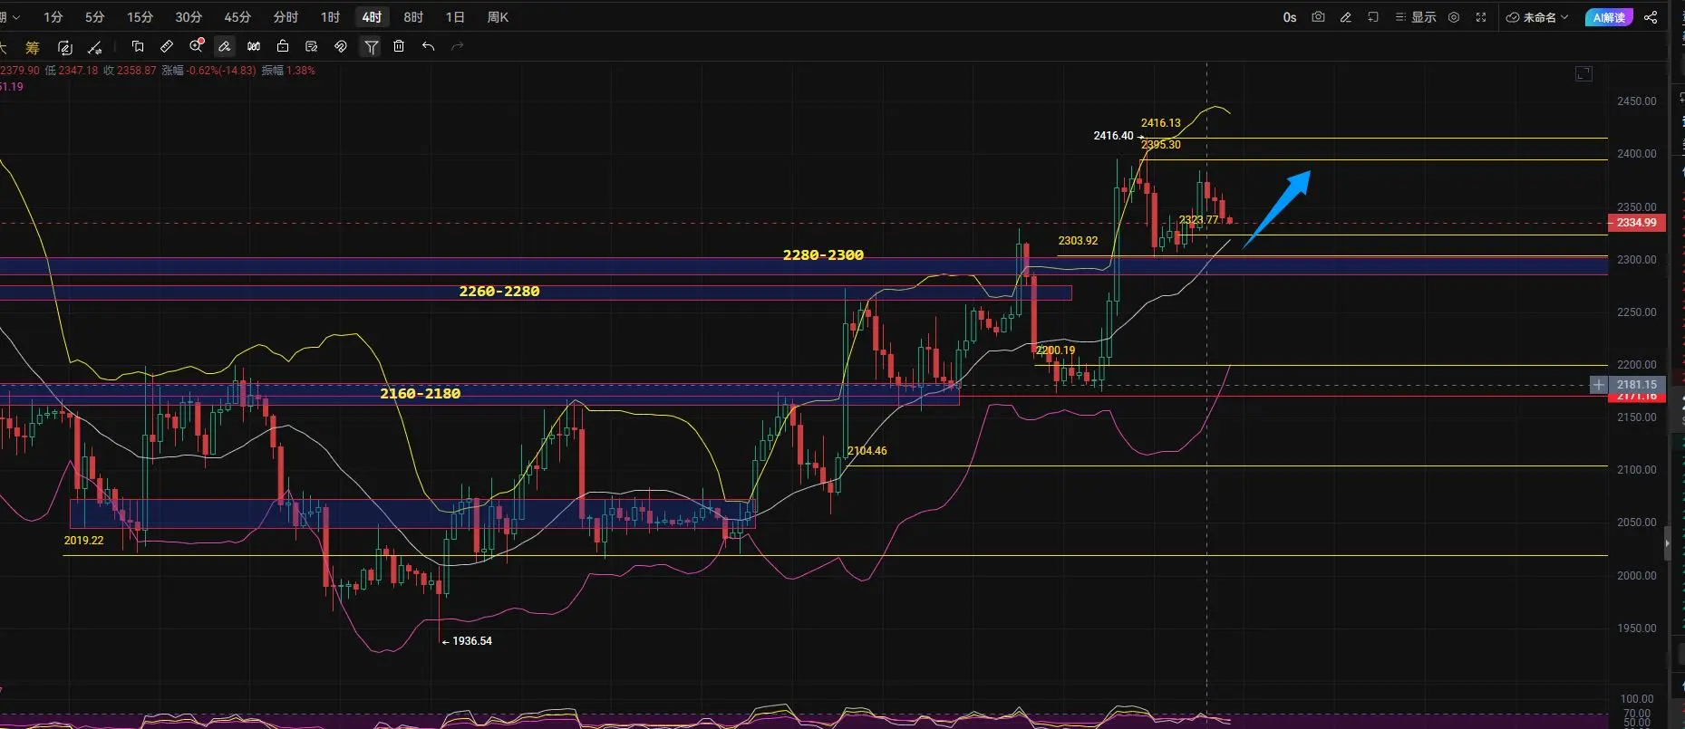Screen dimensions: 1685x729
Task: Select the 2160-2180 zone label
Action: [x=421, y=394]
